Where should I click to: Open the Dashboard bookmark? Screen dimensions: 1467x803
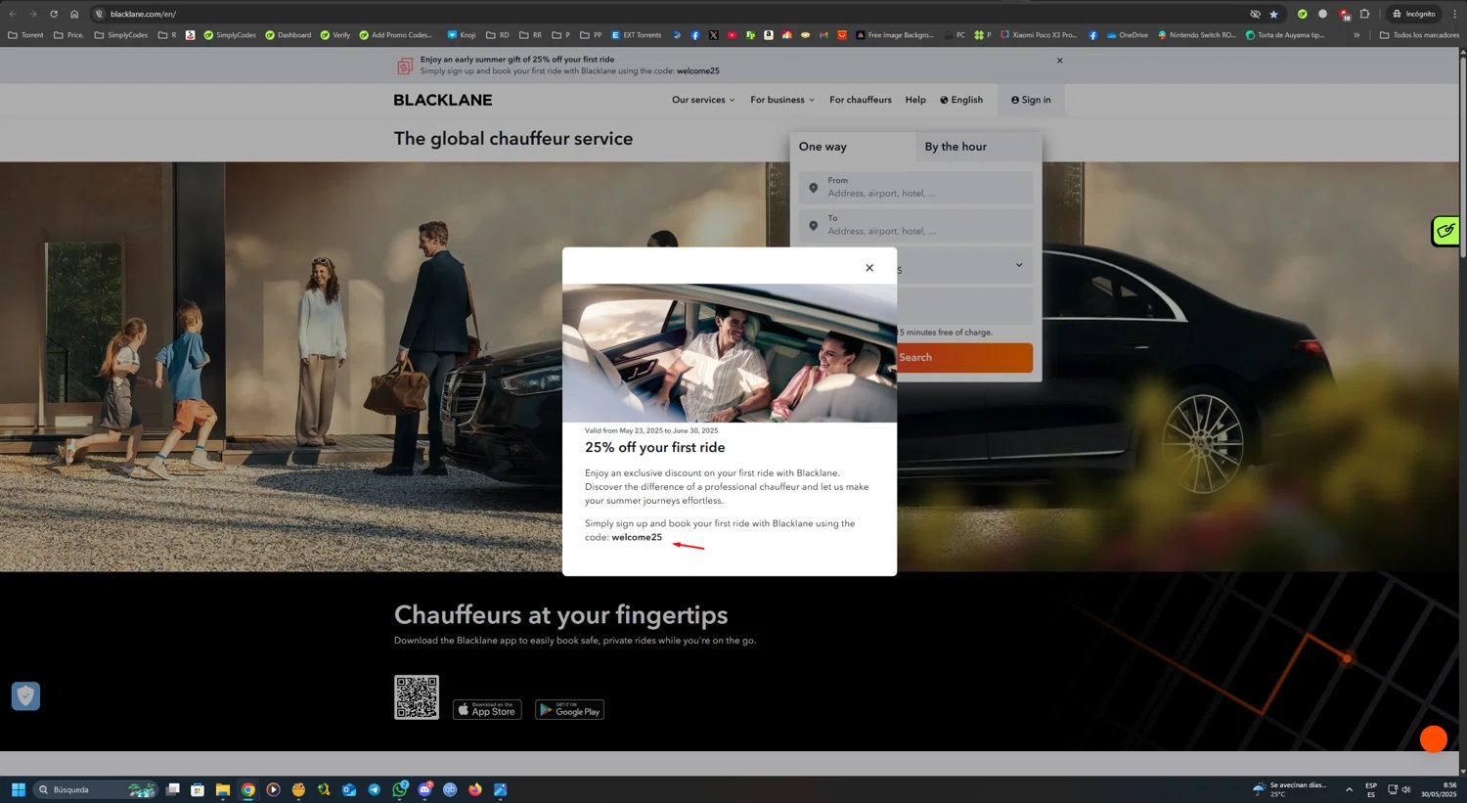[x=289, y=35]
